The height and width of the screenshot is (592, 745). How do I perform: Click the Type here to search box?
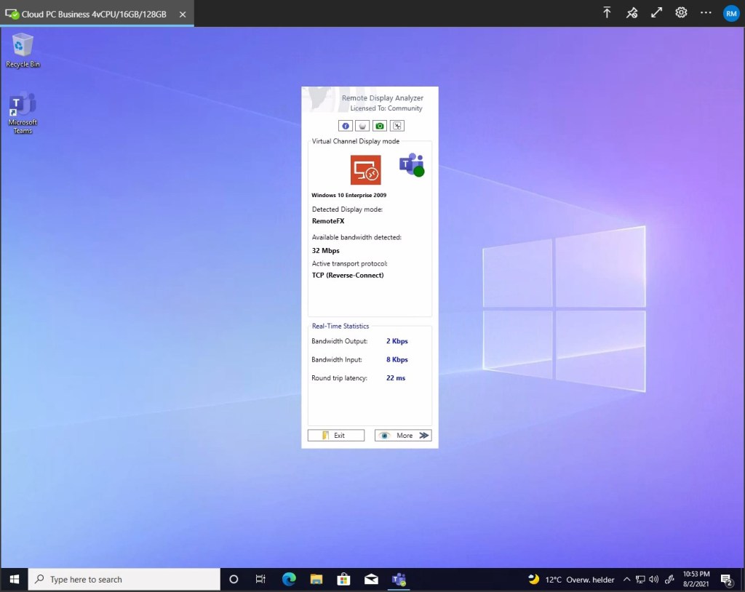(x=124, y=579)
